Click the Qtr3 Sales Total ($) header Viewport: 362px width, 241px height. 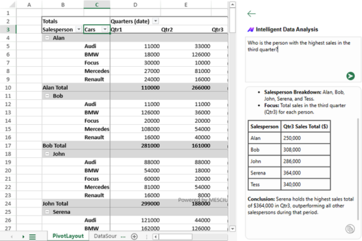point(305,127)
